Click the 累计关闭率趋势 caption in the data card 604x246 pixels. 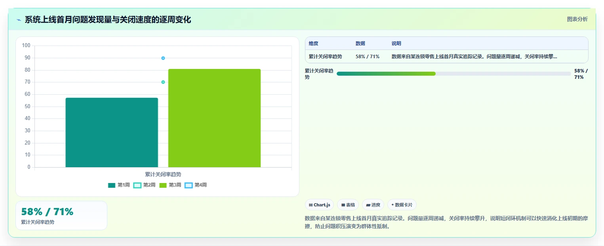(x=38, y=222)
